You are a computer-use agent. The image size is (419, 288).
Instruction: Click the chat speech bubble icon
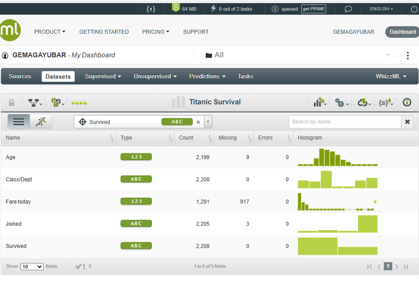(348, 9)
